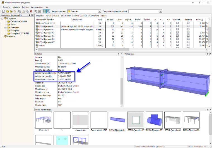Expand the bold Examples folder node
This screenshot has height=148, width=212.
[5, 28]
